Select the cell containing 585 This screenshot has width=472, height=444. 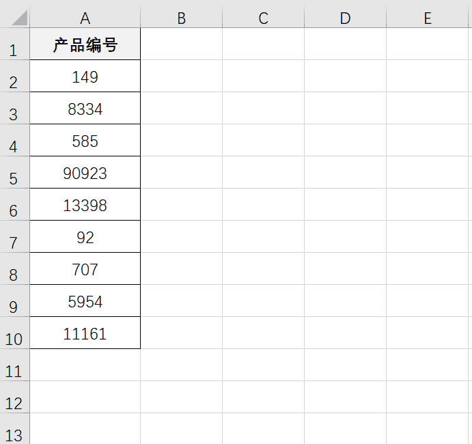tap(85, 140)
